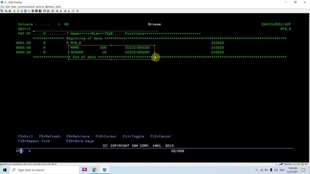Click the F24=More keys label

pyautogui.click(x=80, y=141)
